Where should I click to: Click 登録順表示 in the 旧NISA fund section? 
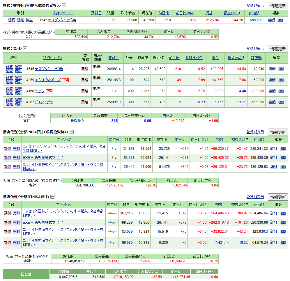255,197
